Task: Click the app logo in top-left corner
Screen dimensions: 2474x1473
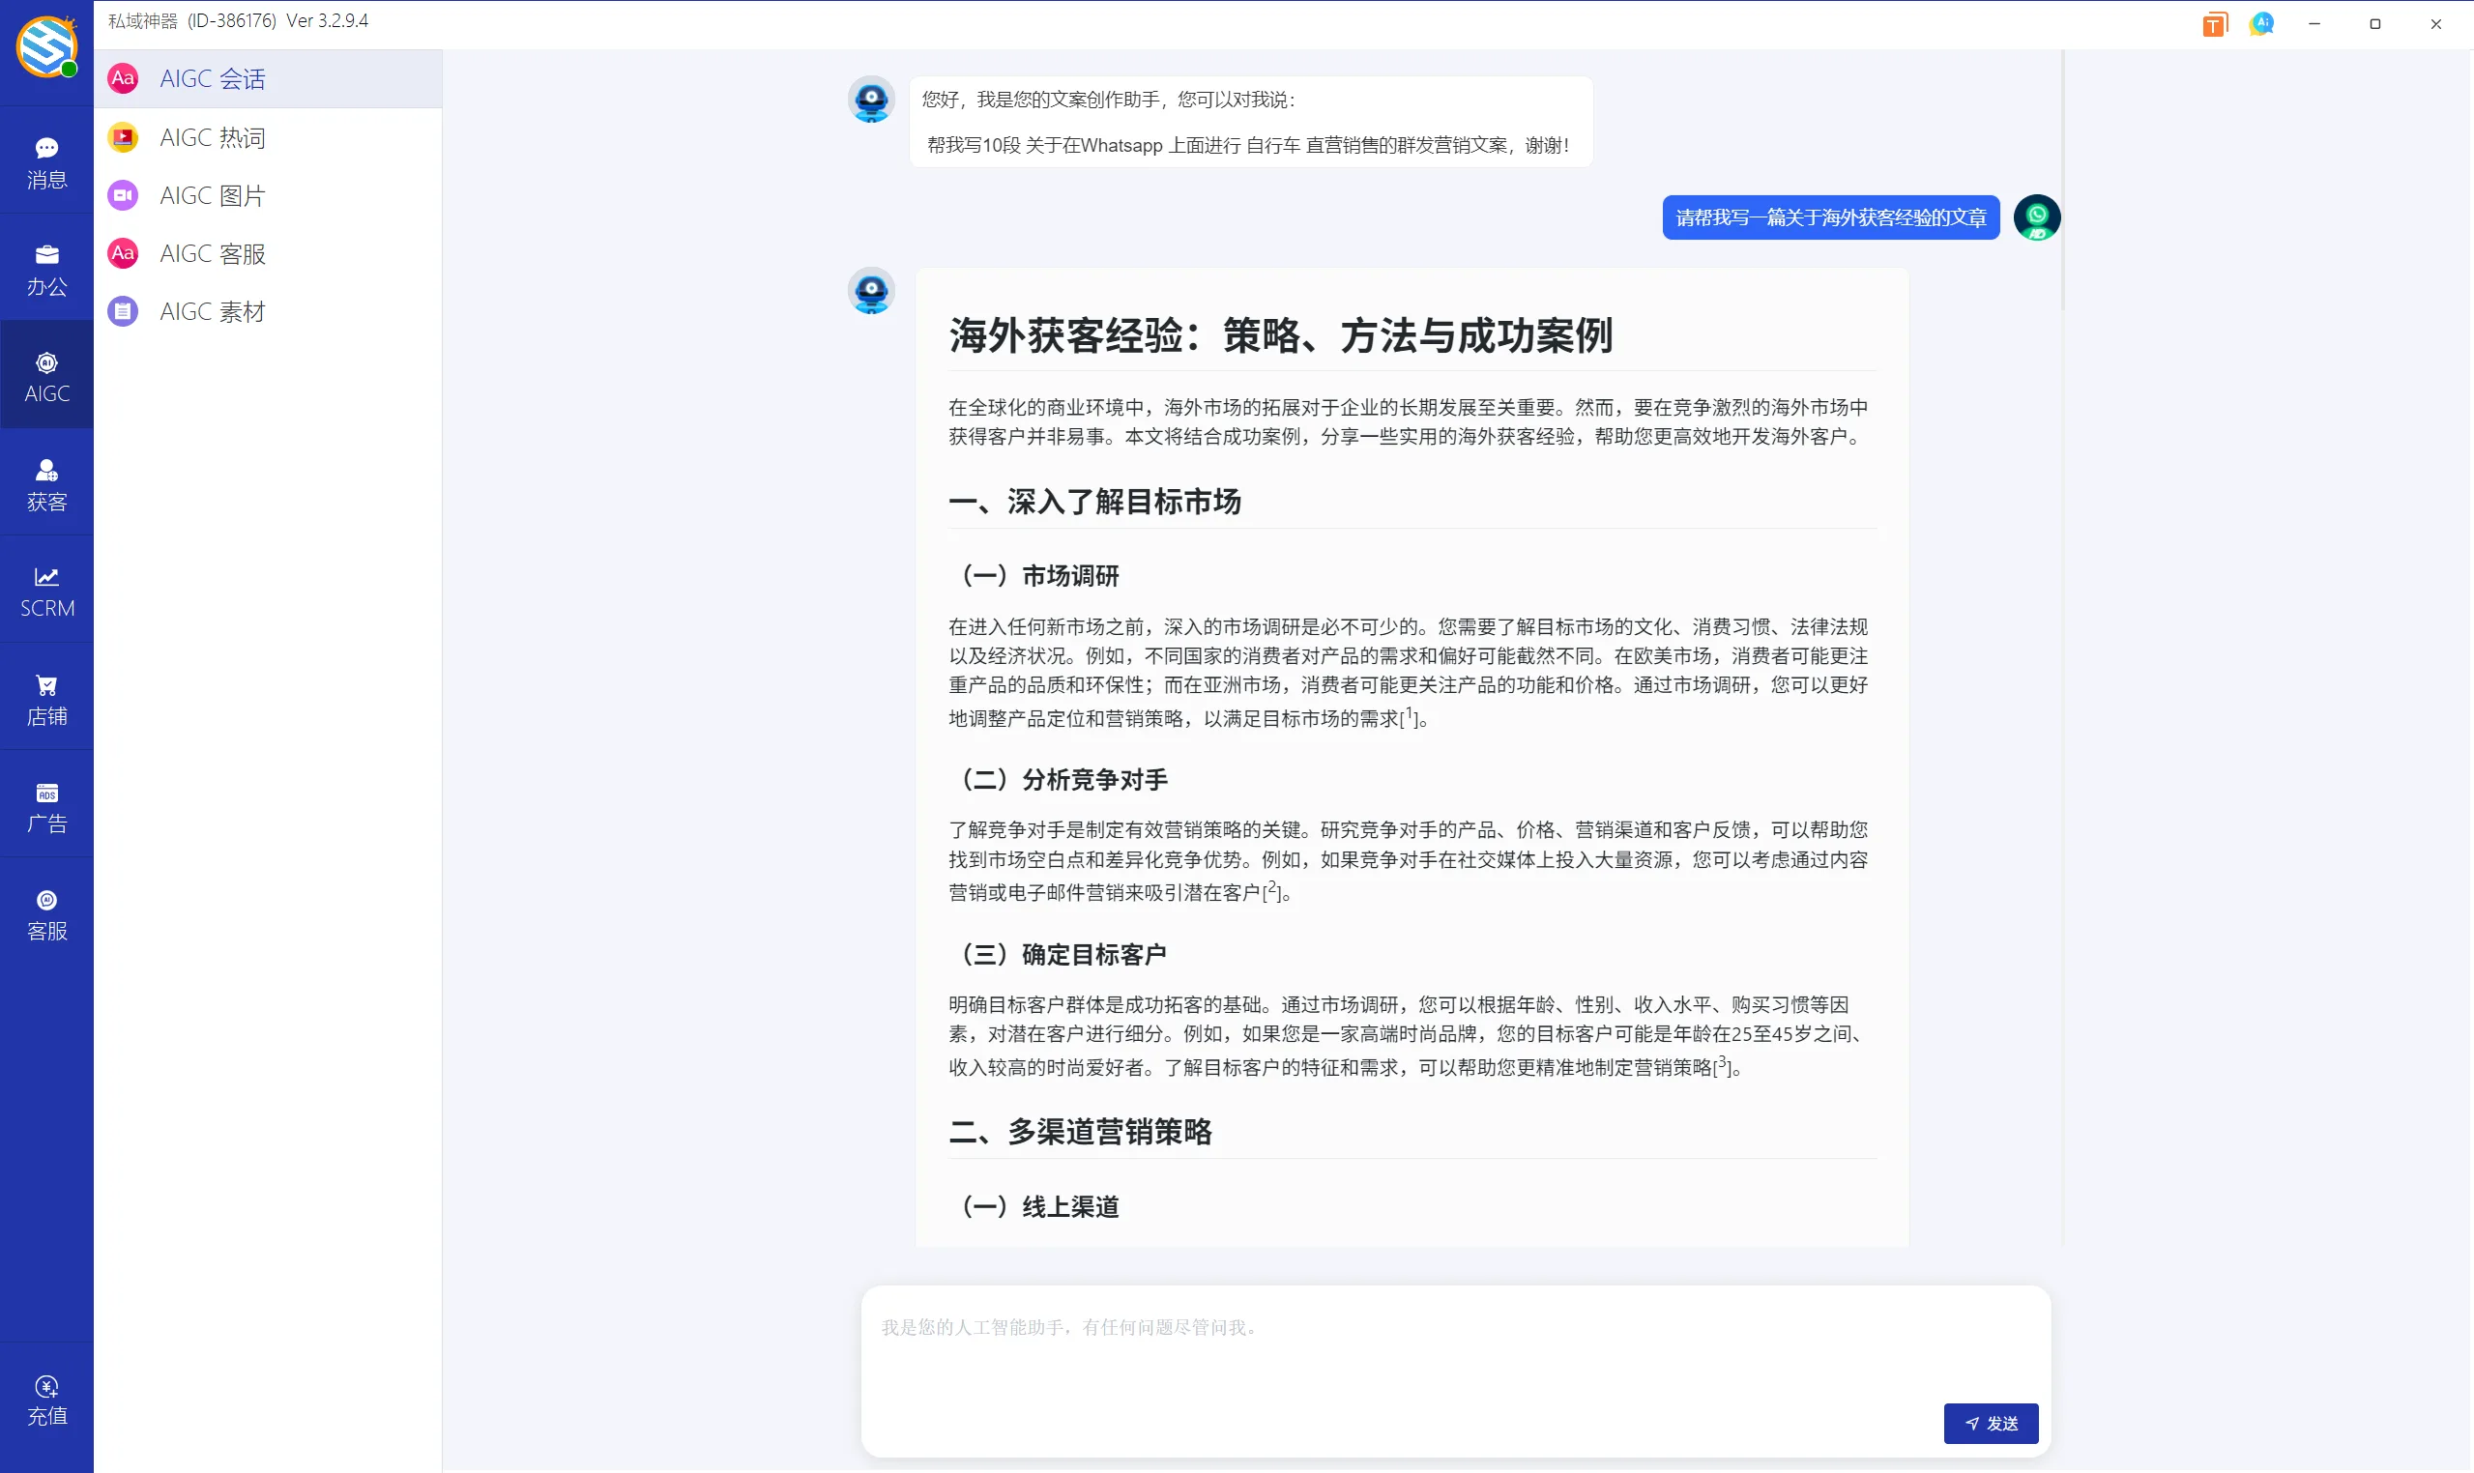Action: [x=45, y=46]
